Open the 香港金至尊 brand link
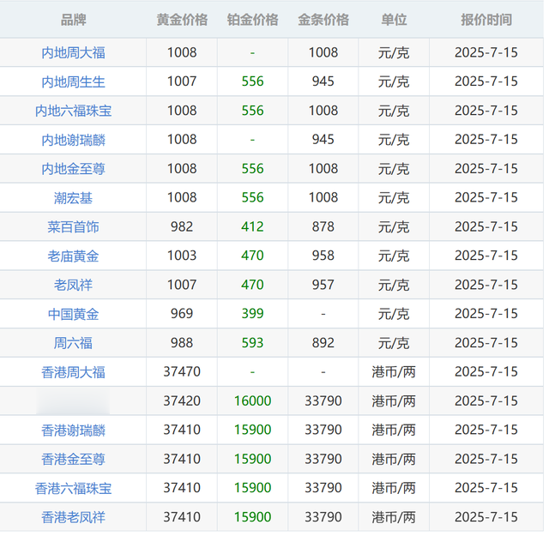The image size is (549, 536). (74, 460)
